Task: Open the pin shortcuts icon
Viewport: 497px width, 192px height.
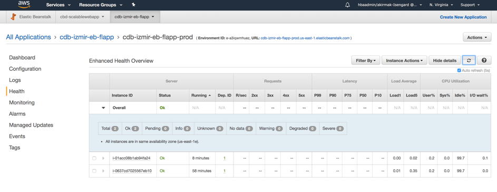Action: tap(133, 5)
